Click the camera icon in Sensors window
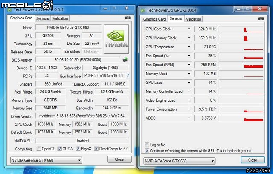This screenshot has height=174, width=273. pyautogui.click(x=261, y=18)
